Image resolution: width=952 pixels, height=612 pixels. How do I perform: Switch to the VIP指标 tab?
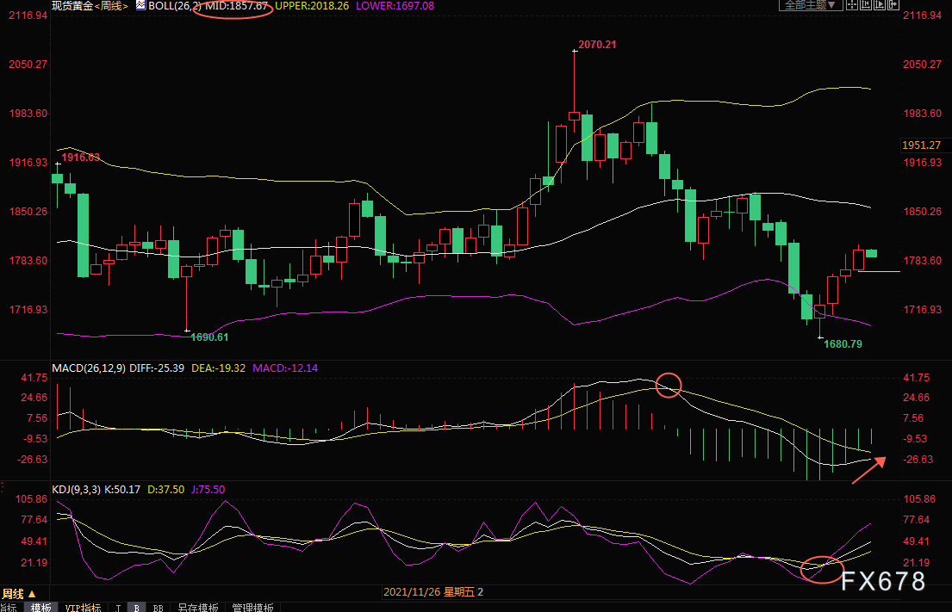(x=84, y=608)
